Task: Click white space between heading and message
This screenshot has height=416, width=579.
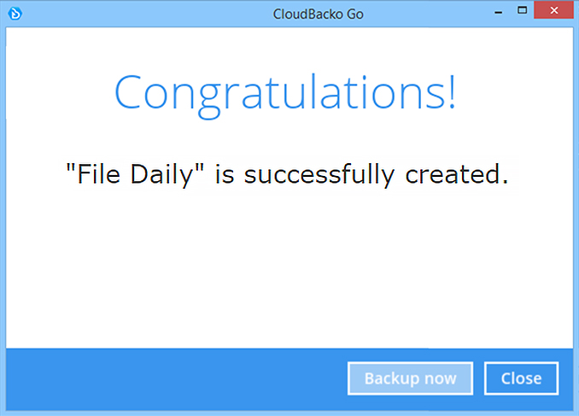Action: (x=289, y=140)
